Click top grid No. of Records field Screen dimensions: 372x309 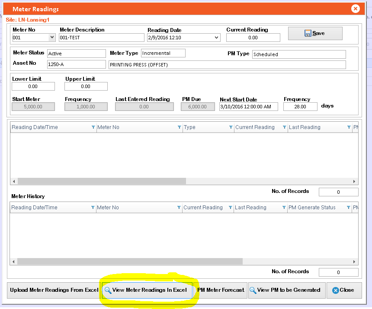tap(339, 192)
